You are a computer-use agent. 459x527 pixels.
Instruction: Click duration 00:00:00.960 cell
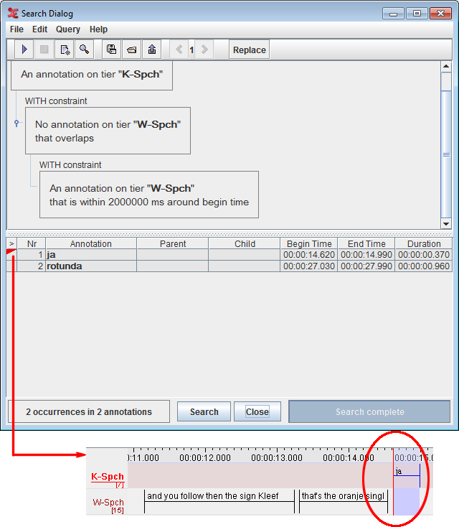(x=424, y=266)
